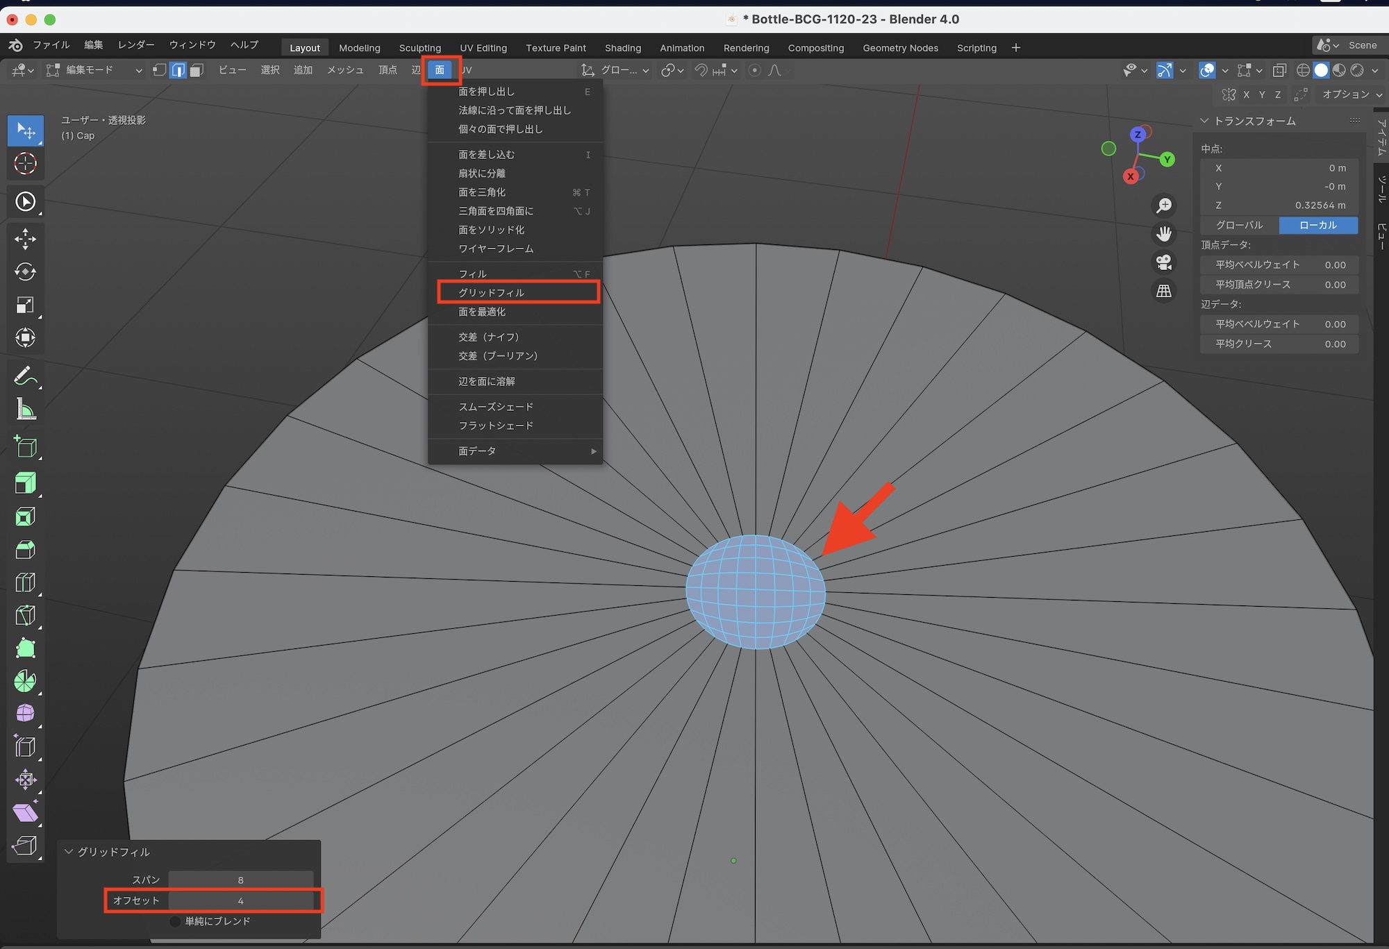Select the Measure ruler tool
Screen dimensions: 1389x949
coord(26,410)
